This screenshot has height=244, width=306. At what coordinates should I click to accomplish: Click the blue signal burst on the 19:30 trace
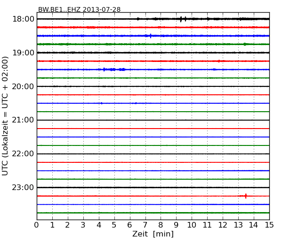point(114,69)
